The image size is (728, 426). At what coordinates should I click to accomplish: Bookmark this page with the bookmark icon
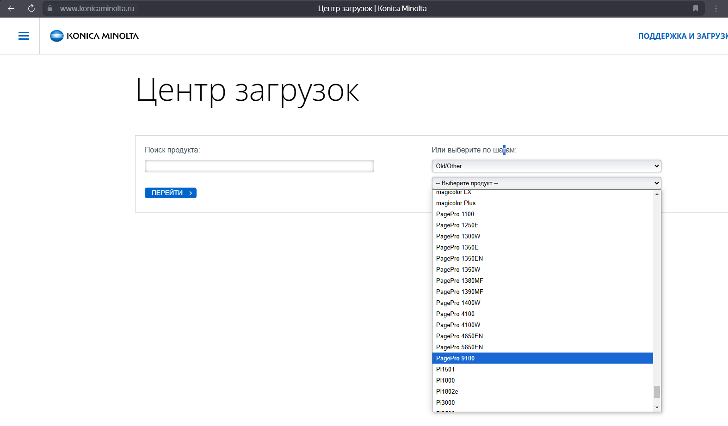[695, 8]
